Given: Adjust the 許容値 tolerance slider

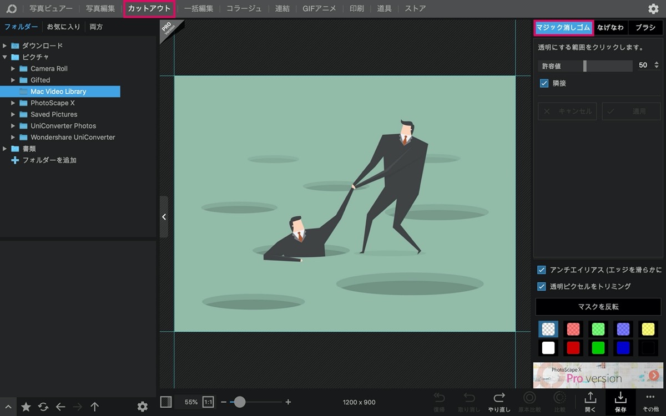Looking at the screenshot, I should point(585,65).
